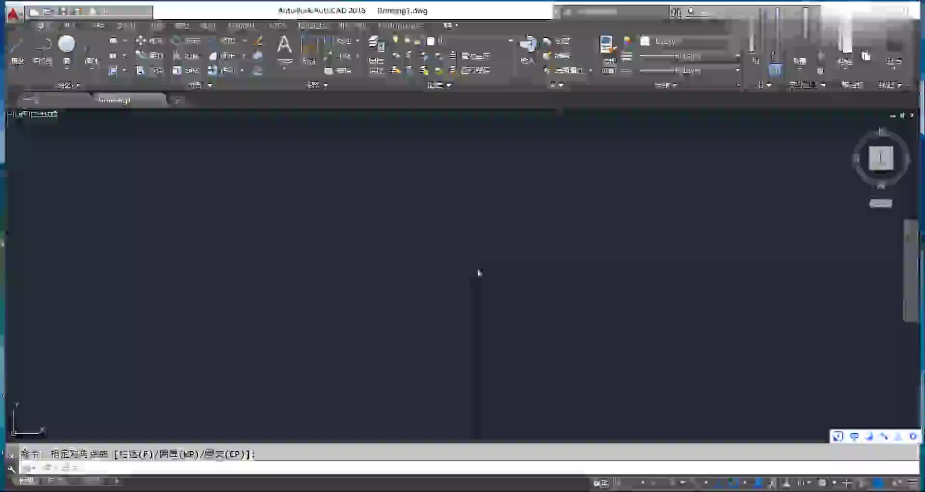Toggle object snap in the status bar
The width and height of the screenshot is (925, 492).
[x=733, y=482]
